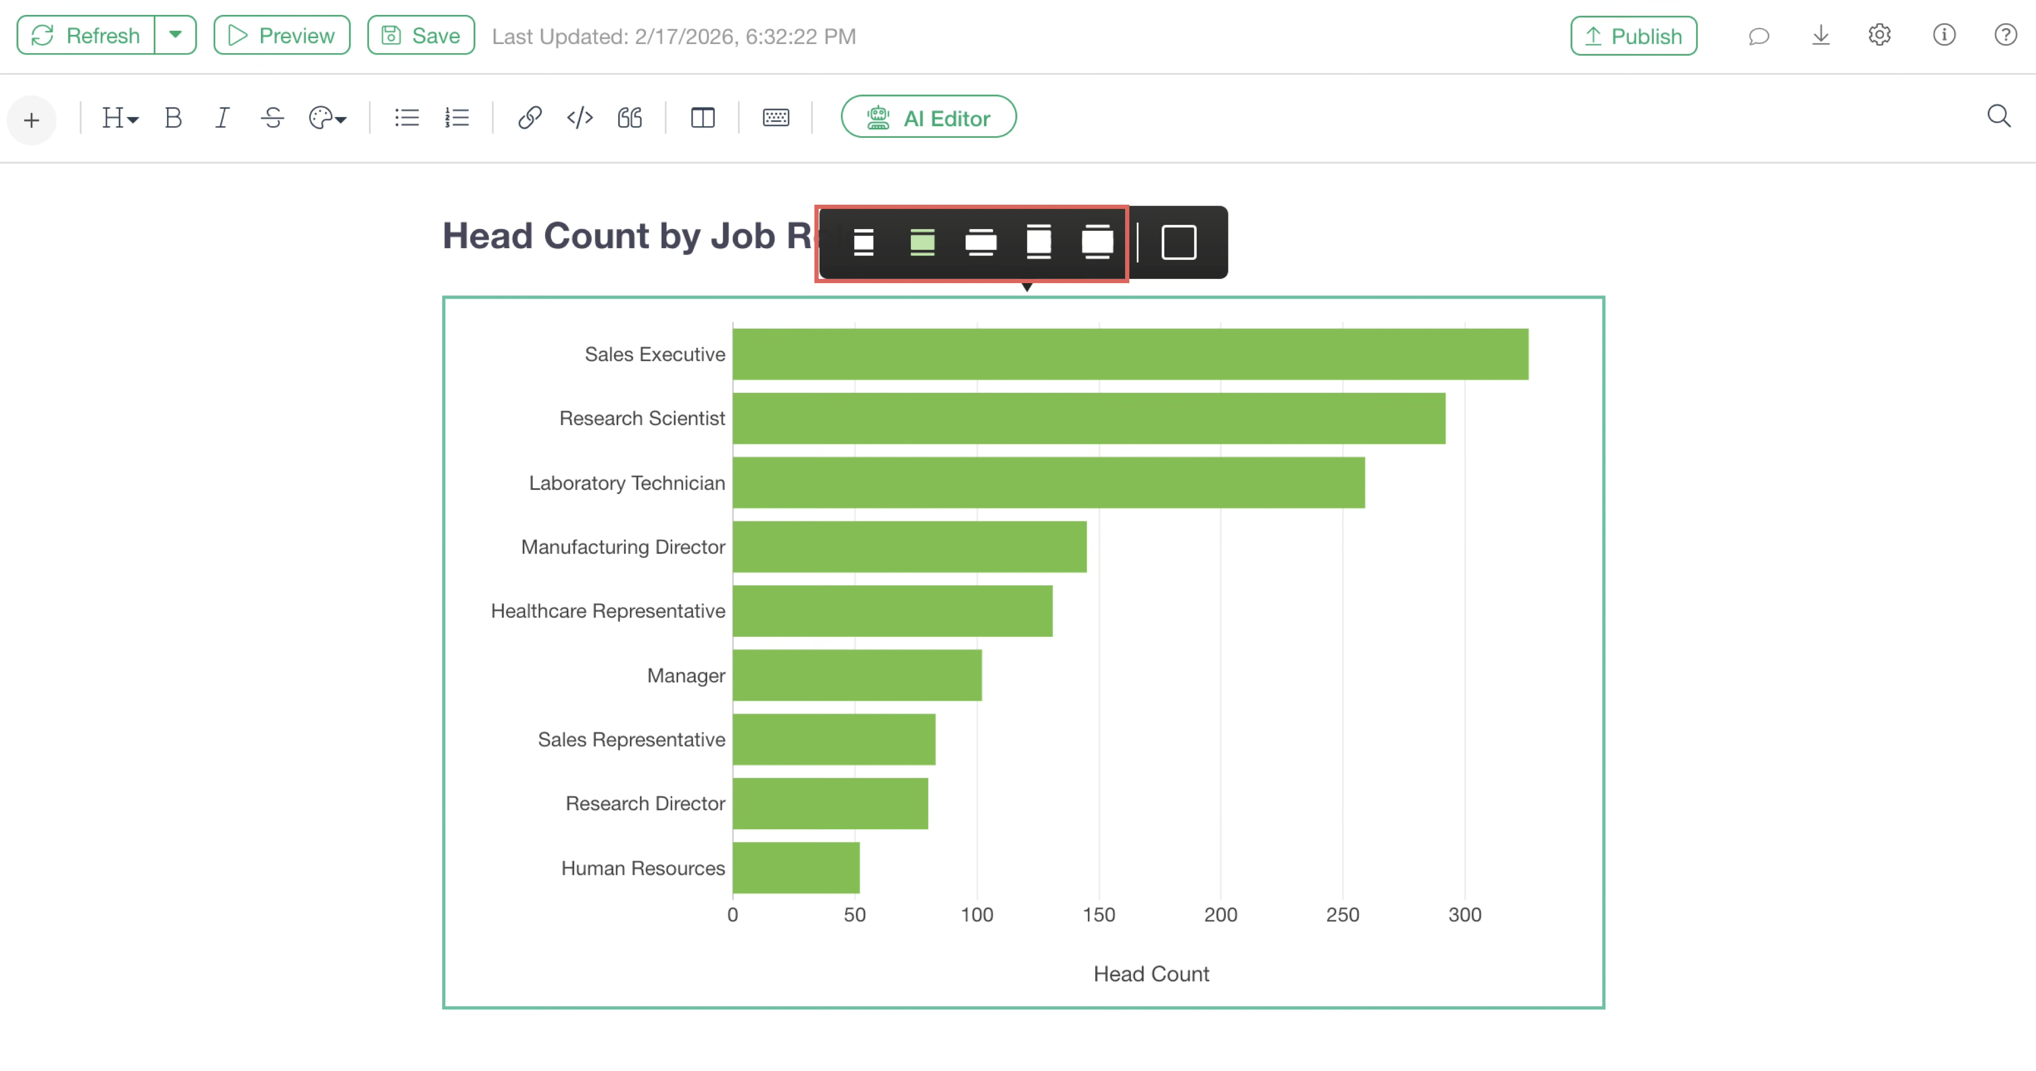Click the blockquote icon
Image resolution: width=2036 pixels, height=1071 pixels.
pos(629,118)
